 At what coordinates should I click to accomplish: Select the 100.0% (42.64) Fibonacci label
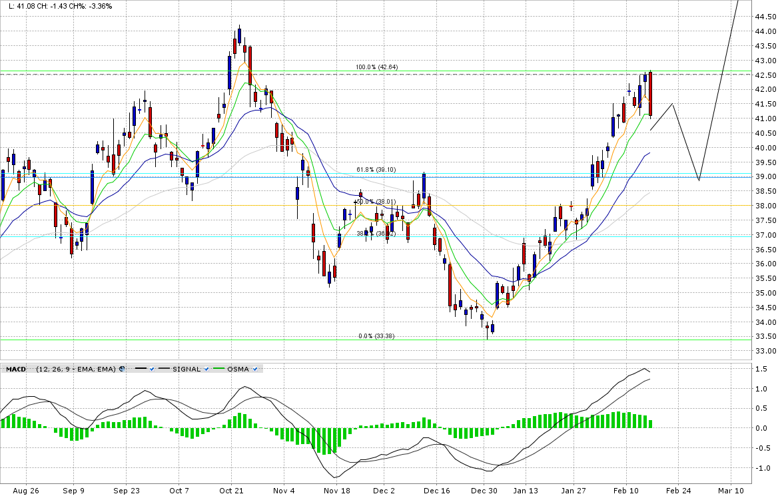point(376,67)
